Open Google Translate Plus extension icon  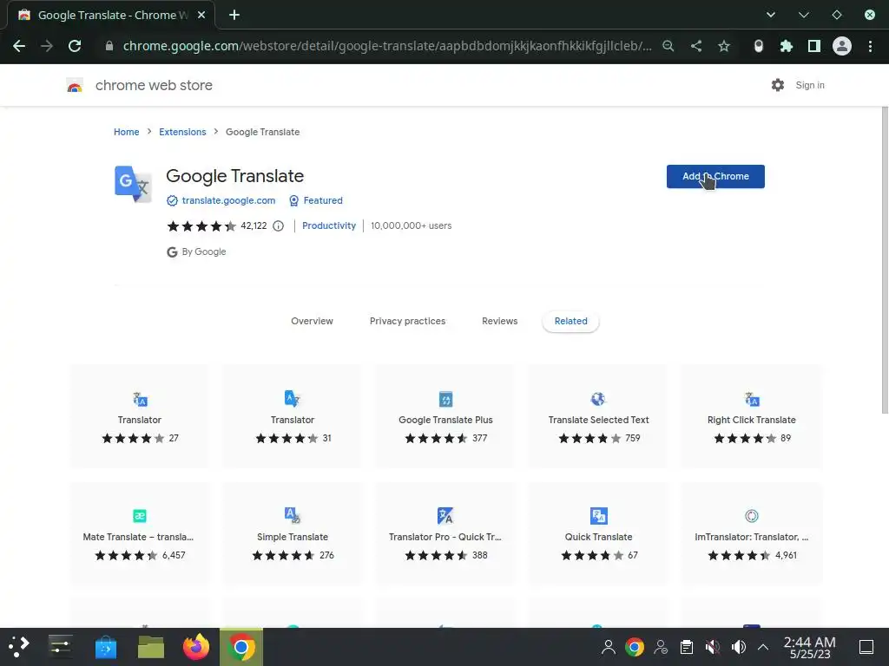click(445, 399)
